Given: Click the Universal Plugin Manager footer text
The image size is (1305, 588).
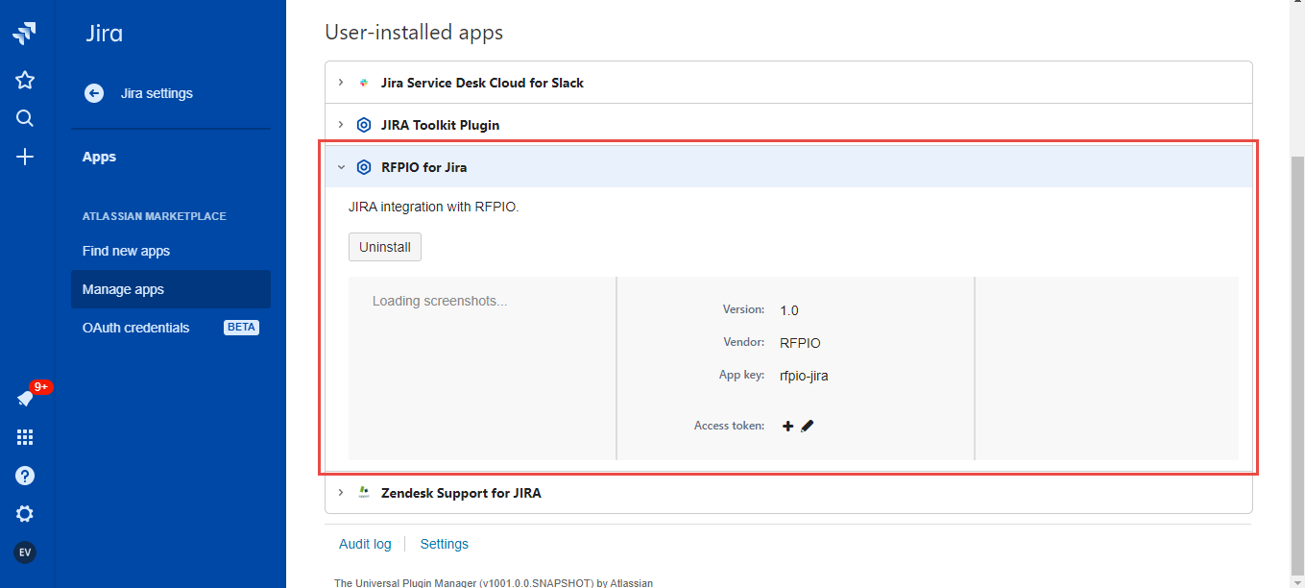Looking at the screenshot, I should click(x=494, y=582).
